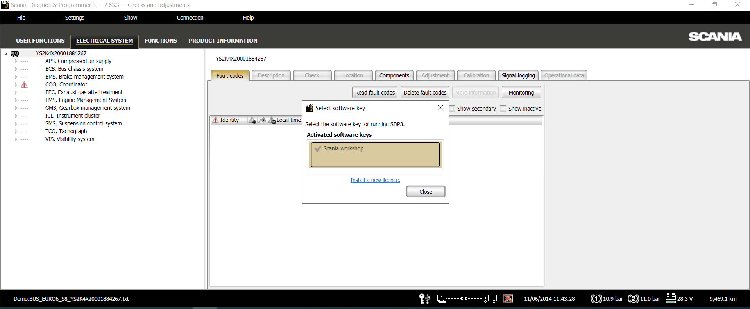Select the TCO, Tachograph tree item
Screen dimensions: 750x309
click(x=66, y=131)
